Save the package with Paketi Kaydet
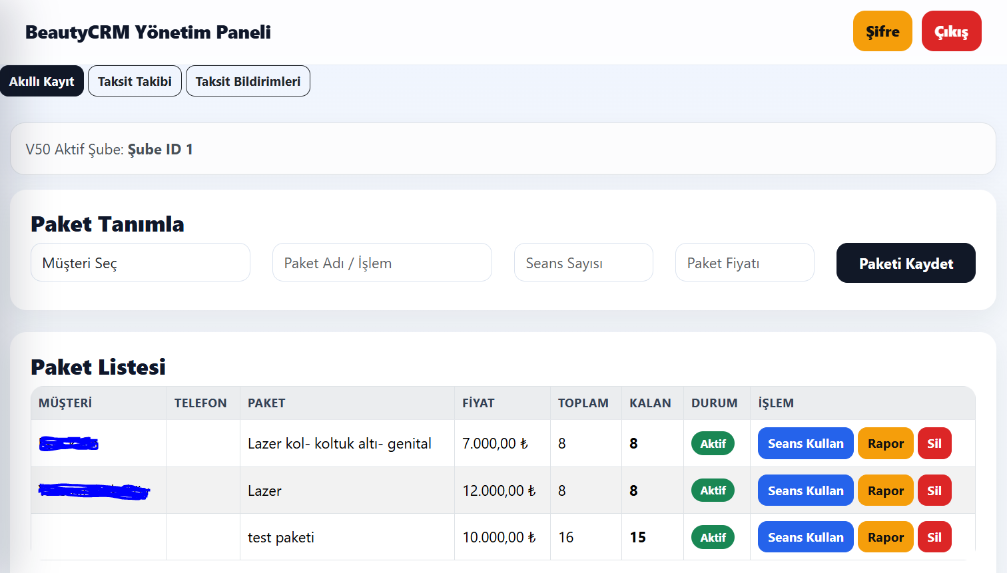Screen dimensions: 1007x573 906,263
